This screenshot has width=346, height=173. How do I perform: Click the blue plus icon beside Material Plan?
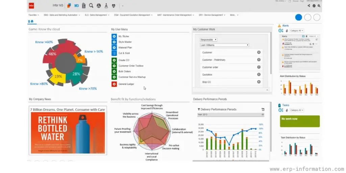[114, 47]
